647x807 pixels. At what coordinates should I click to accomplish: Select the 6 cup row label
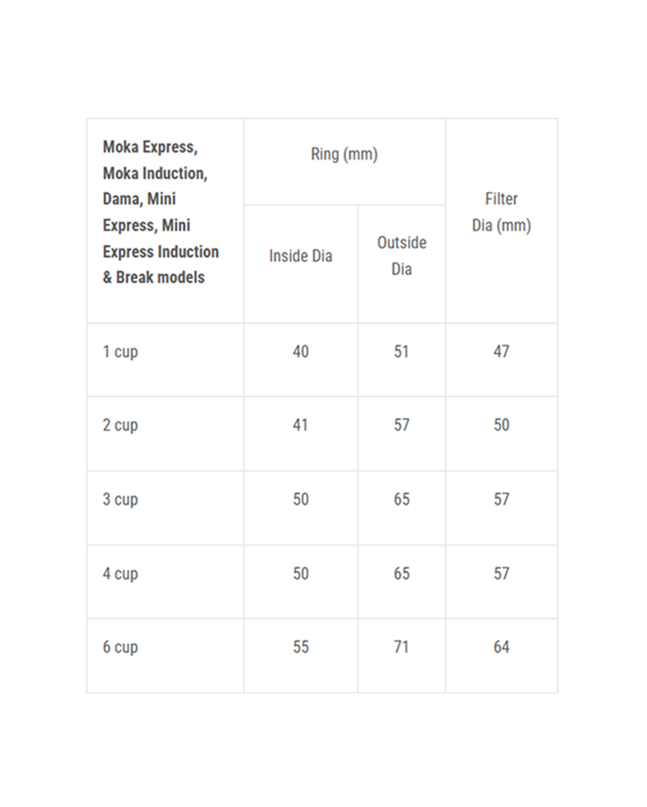[120, 647]
